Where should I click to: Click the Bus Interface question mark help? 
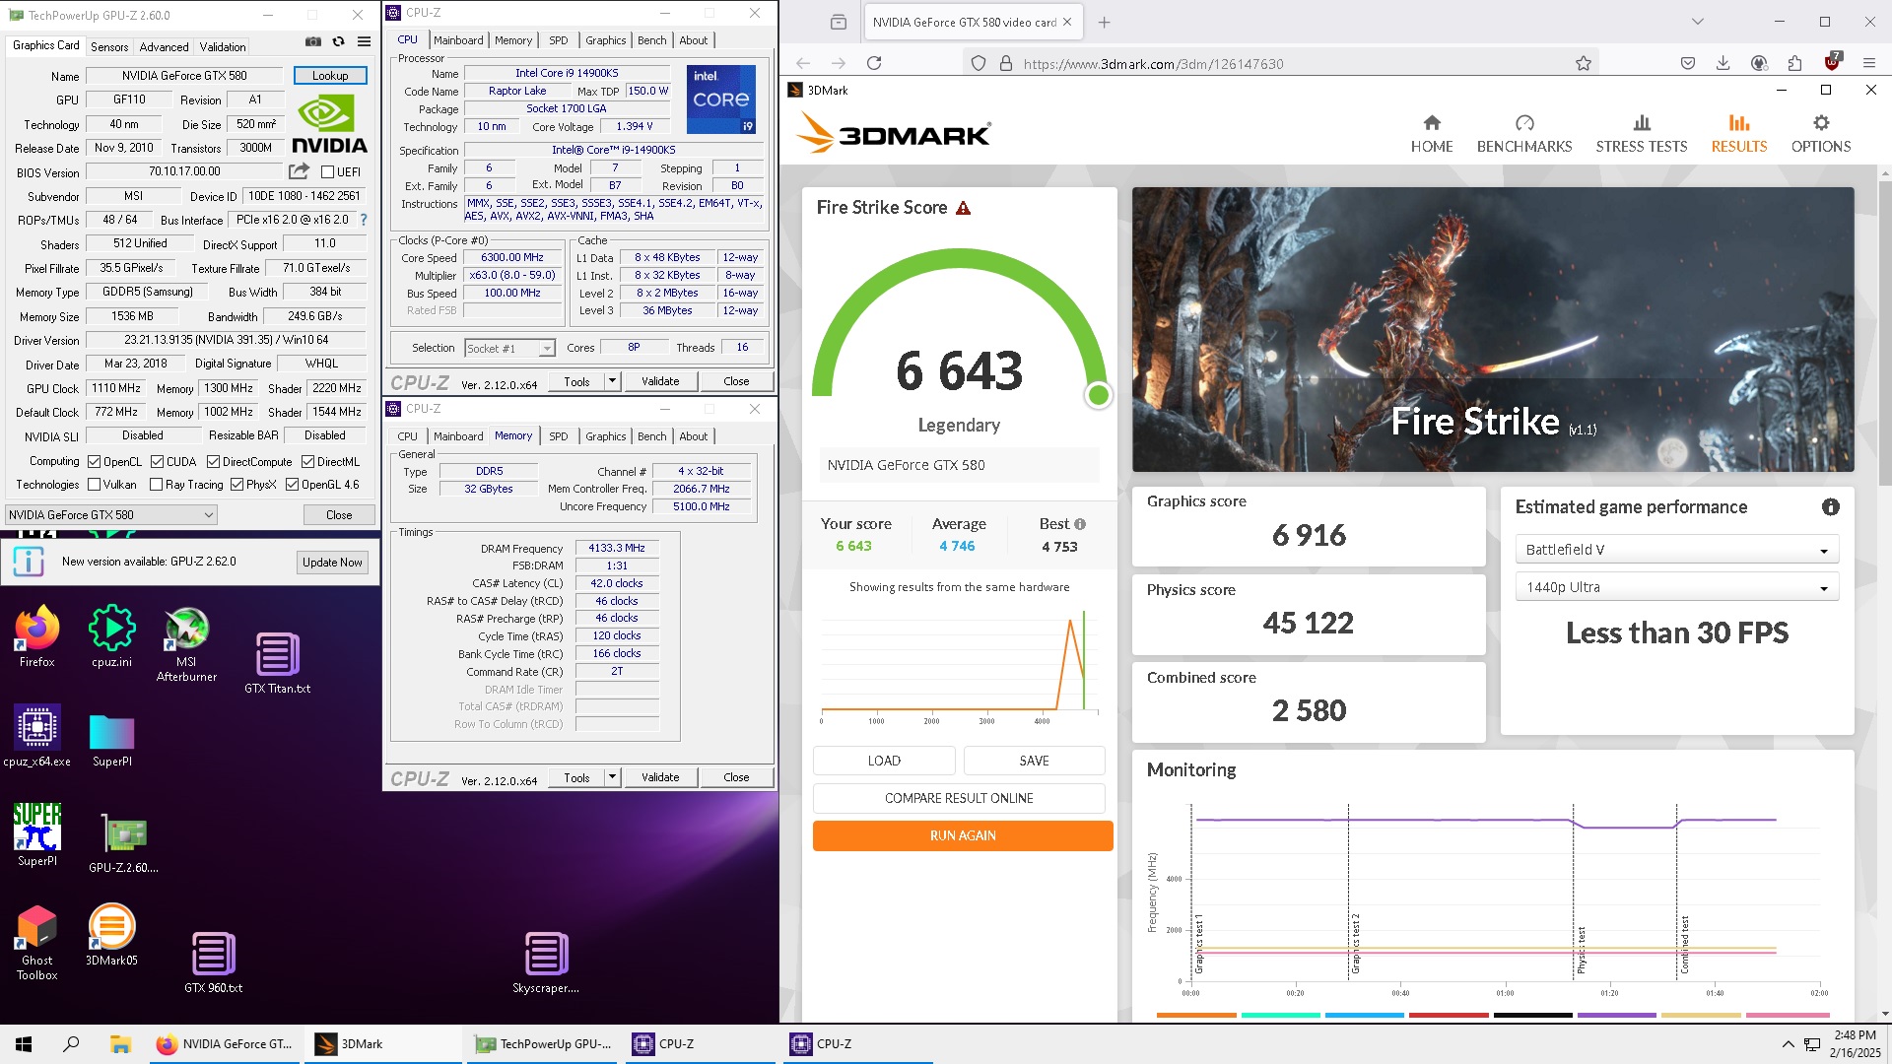click(364, 220)
